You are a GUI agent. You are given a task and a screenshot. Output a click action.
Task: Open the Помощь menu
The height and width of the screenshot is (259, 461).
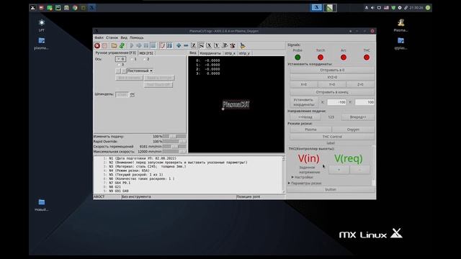136,37
